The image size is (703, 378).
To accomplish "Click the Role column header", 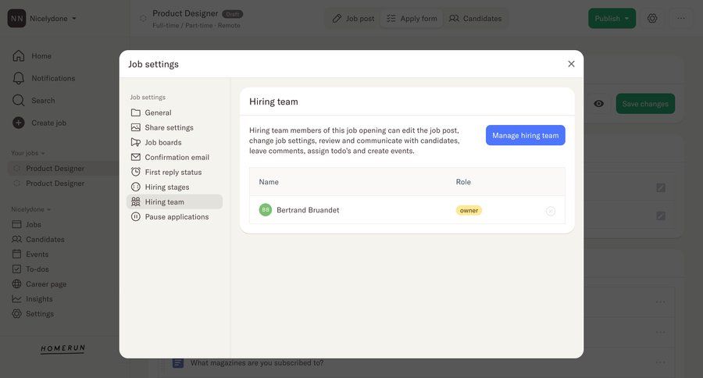I will (463, 182).
